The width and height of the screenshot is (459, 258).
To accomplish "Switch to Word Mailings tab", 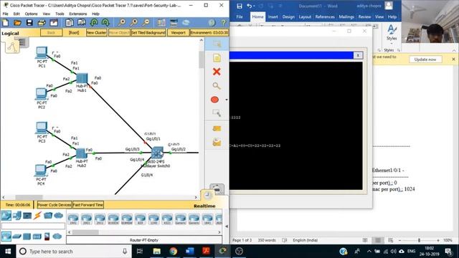I will [346, 17].
